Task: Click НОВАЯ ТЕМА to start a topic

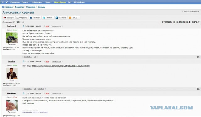Action: (x=182, y=22)
